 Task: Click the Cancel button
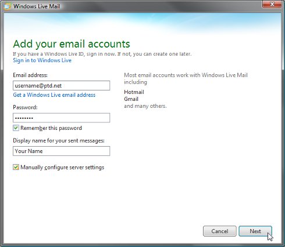coord(220,231)
